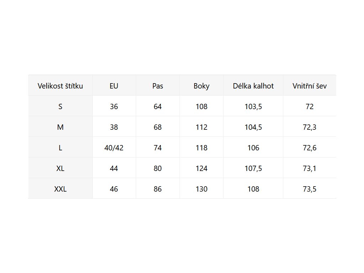Select the EU column header
The height and width of the screenshot is (273, 364).
pyautogui.click(x=114, y=86)
